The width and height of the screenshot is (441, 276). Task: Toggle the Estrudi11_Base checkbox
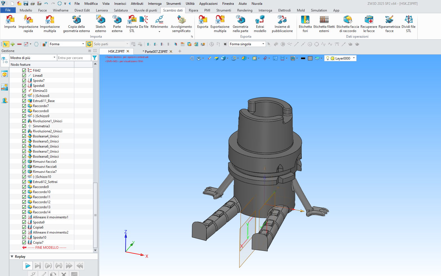pyautogui.click(x=24, y=101)
